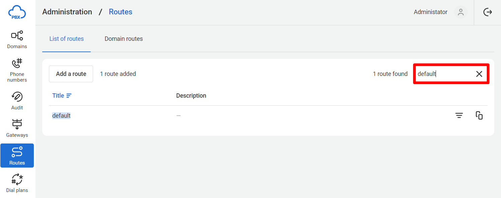This screenshot has width=501, height=198.
Task: Open the Dial plans section
Action: click(x=17, y=183)
